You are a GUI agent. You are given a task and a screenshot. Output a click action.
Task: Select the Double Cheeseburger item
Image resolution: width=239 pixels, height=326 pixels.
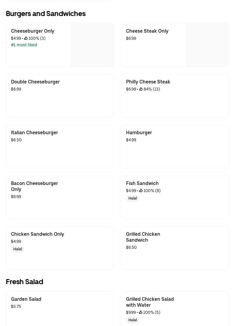tap(35, 82)
